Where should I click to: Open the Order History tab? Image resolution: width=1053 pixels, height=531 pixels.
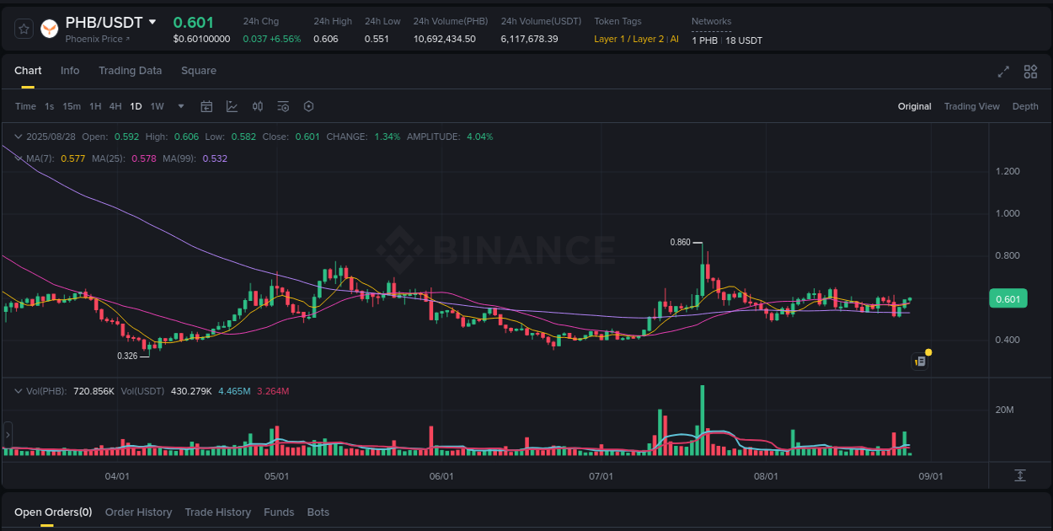pyautogui.click(x=138, y=512)
